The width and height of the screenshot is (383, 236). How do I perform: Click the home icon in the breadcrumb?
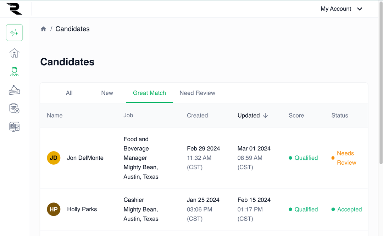coord(43,29)
